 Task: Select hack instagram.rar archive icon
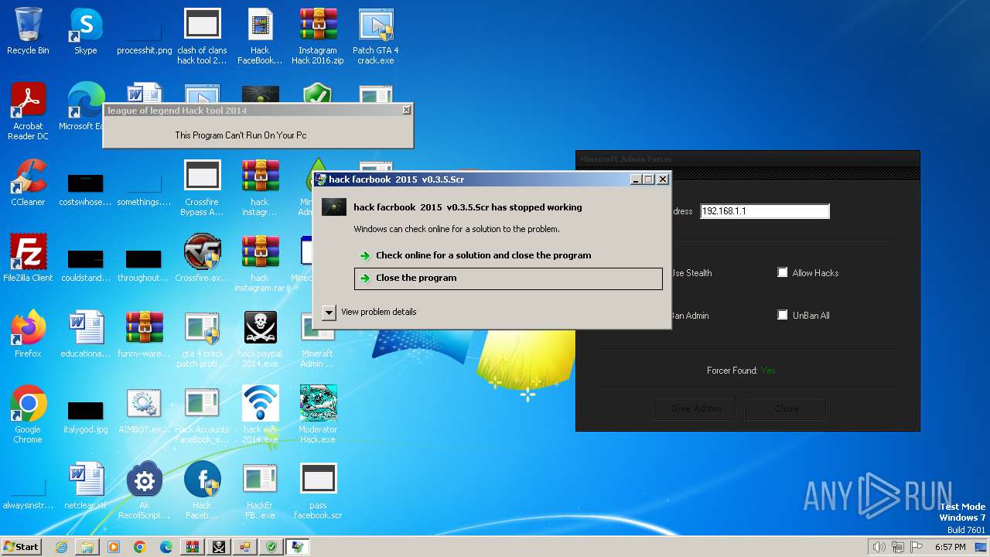point(260,263)
